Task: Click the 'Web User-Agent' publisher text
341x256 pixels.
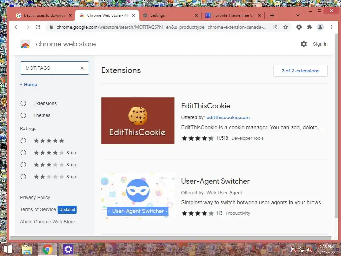Action: coord(224,193)
